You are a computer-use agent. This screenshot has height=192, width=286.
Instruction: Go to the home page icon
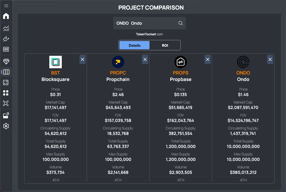[6, 16]
